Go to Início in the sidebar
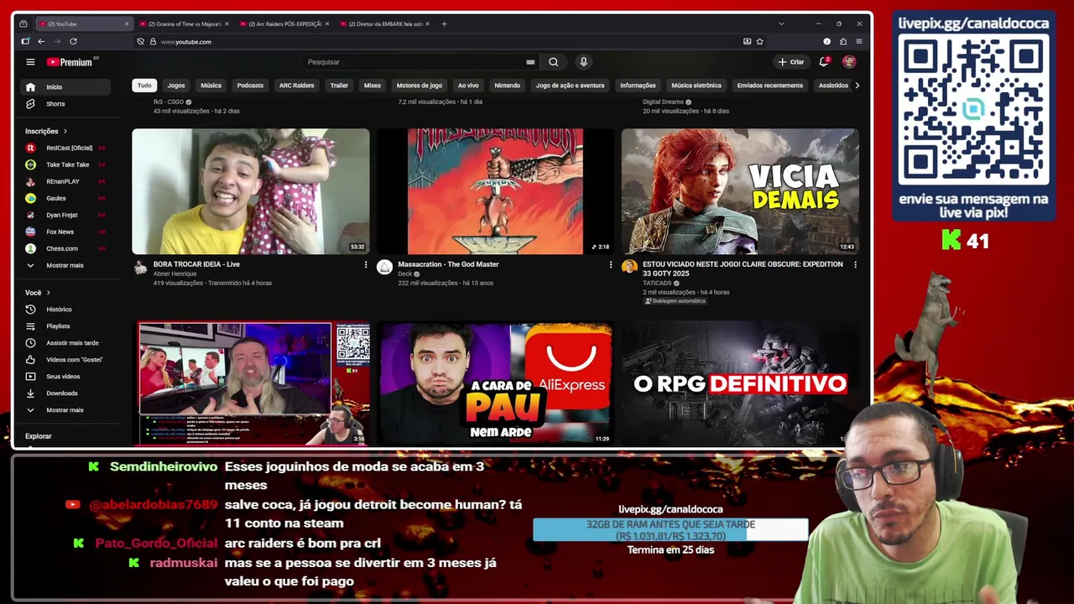 65,87
